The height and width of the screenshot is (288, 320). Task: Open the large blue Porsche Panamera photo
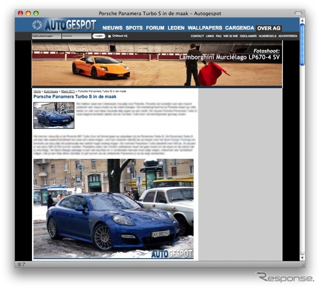click(113, 209)
